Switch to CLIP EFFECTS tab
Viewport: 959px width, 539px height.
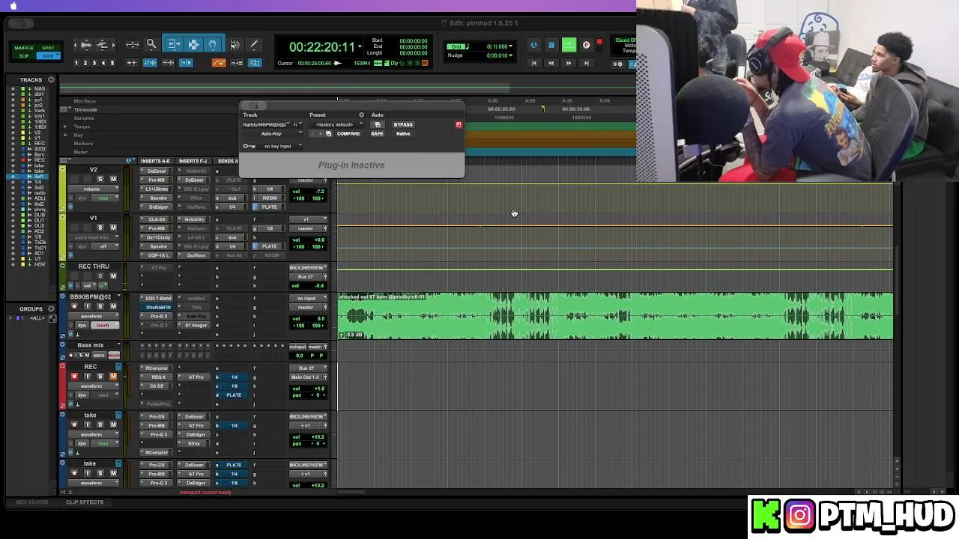point(85,502)
